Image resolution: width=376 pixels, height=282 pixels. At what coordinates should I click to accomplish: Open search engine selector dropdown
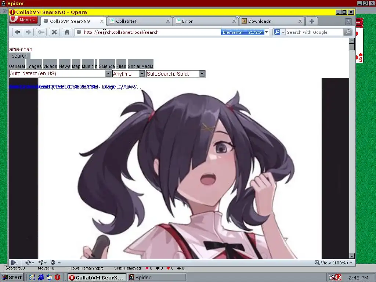(x=279, y=32)
